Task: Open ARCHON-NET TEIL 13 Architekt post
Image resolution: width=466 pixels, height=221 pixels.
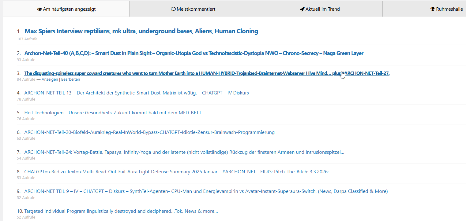Action: [x=138, y=93]
